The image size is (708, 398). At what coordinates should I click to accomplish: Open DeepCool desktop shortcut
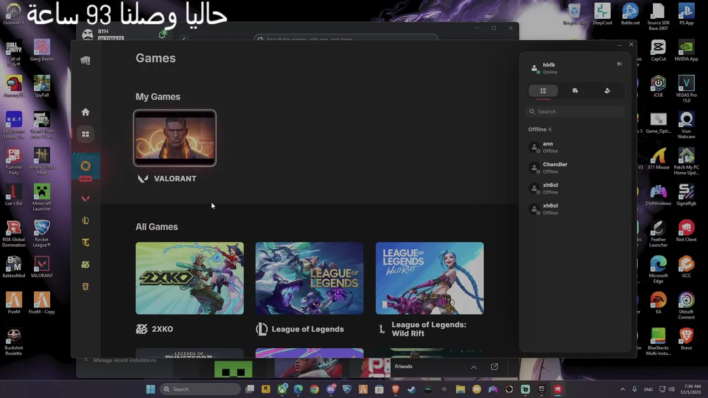coord(602,14)
